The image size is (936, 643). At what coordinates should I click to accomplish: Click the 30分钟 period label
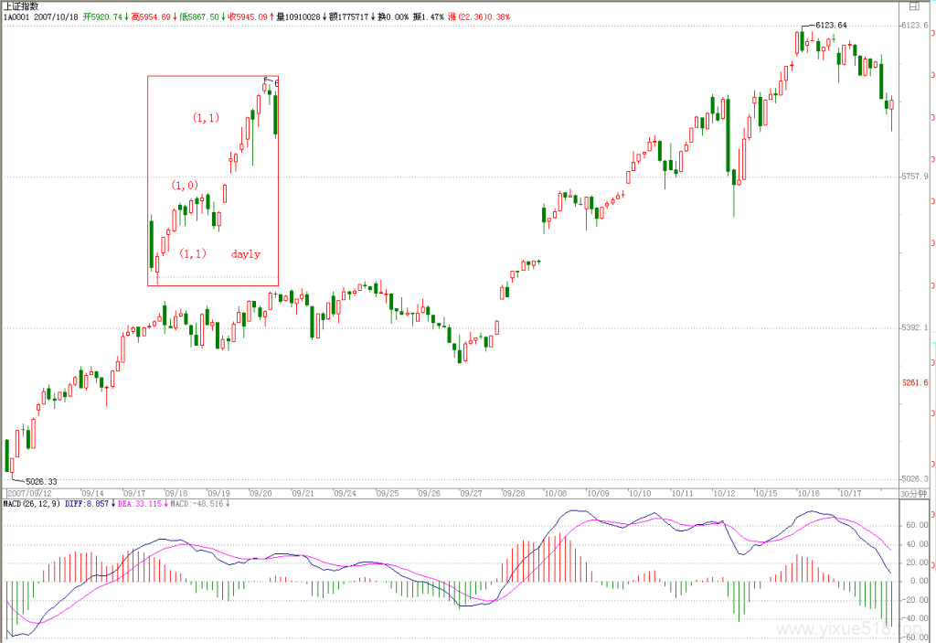click(914, 494)
